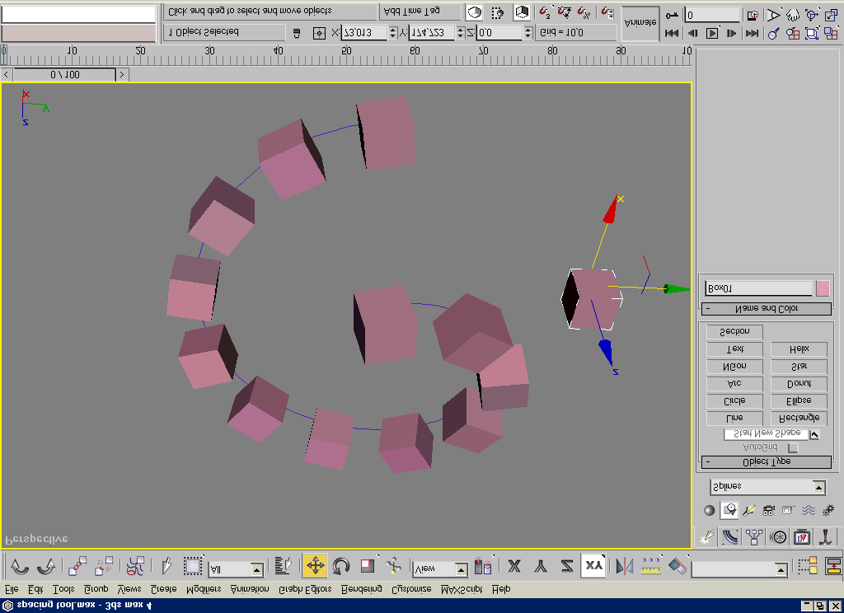This screenshot has height=613, width=844.
Task: Click the Select and Manipulate icon
Action: click(393, 566)
